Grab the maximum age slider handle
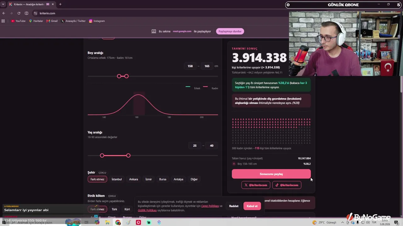Image resolution: width=403 pixels, height=226 pixels. tap(128, 156)
